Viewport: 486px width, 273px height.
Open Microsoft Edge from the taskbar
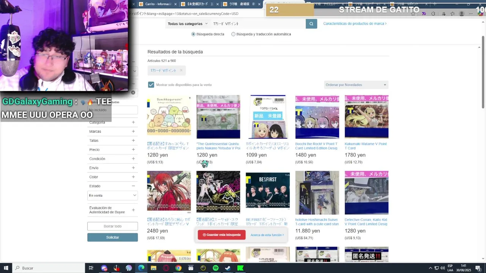tap(141, 268)
